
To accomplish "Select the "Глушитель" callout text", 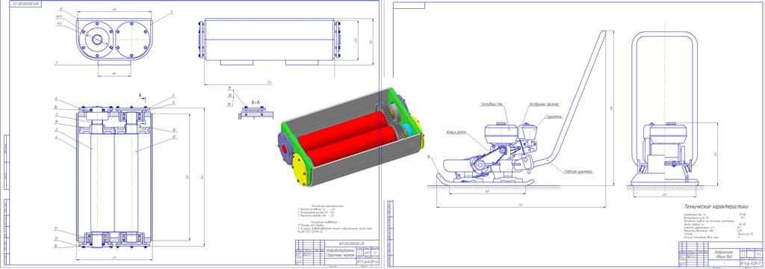I will pyautogui.click(x=556, y=117).
